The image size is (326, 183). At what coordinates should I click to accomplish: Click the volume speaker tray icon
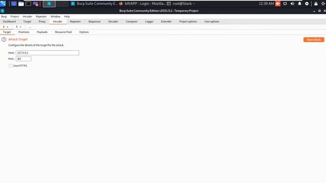pos(292,4)
